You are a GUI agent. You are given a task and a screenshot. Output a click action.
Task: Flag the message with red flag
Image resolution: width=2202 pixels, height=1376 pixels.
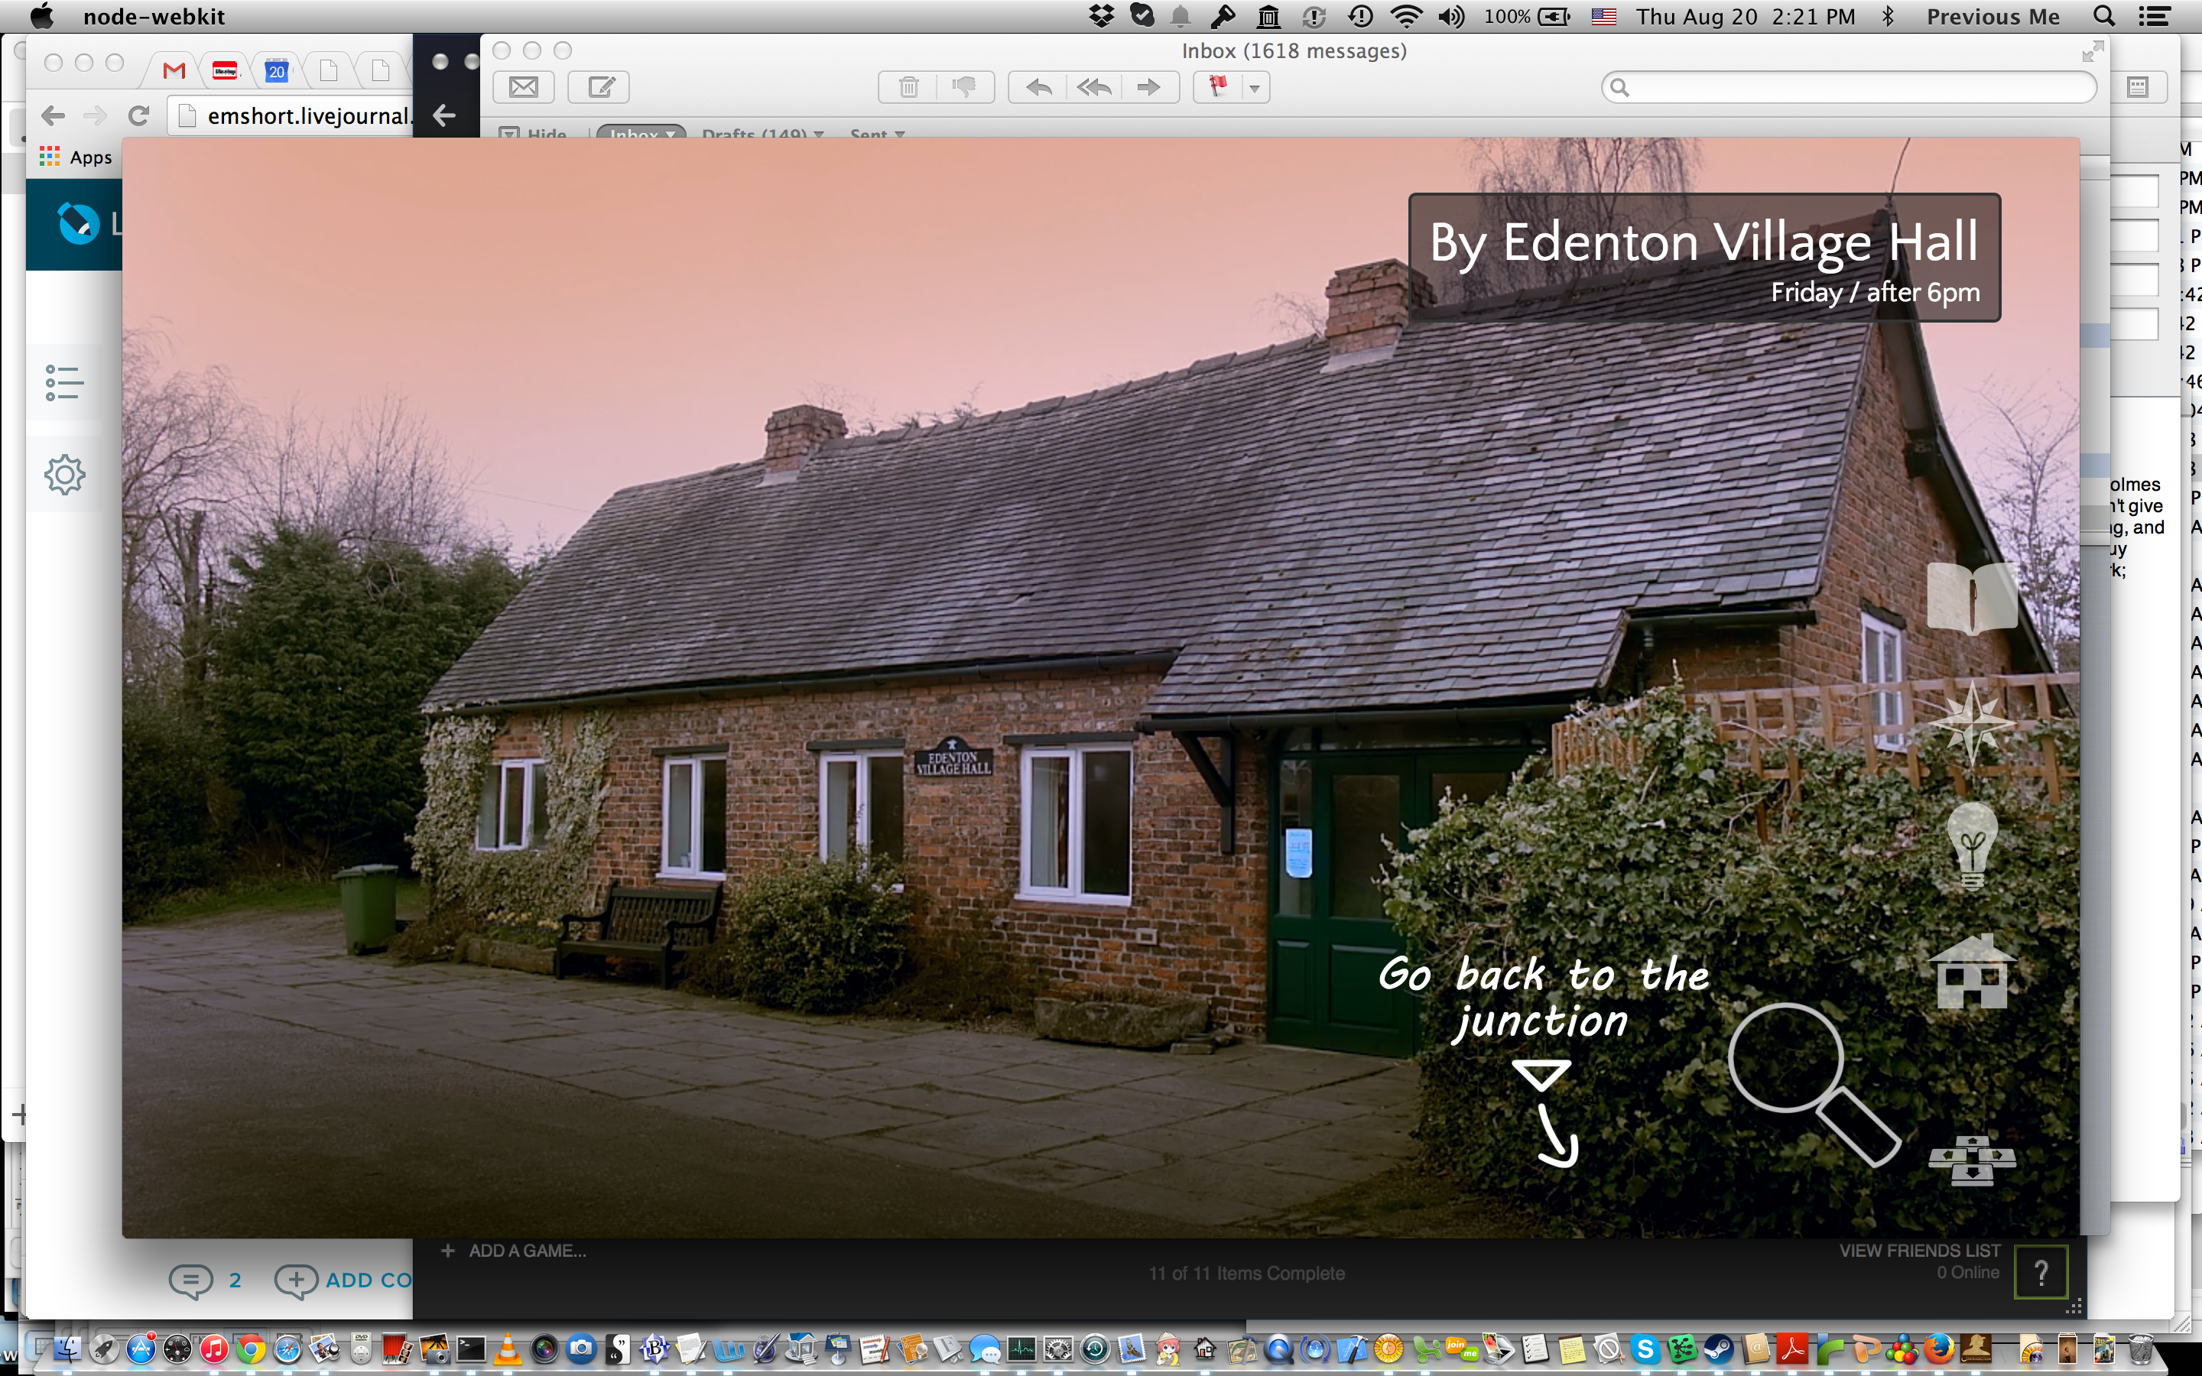pos(1217,87)
